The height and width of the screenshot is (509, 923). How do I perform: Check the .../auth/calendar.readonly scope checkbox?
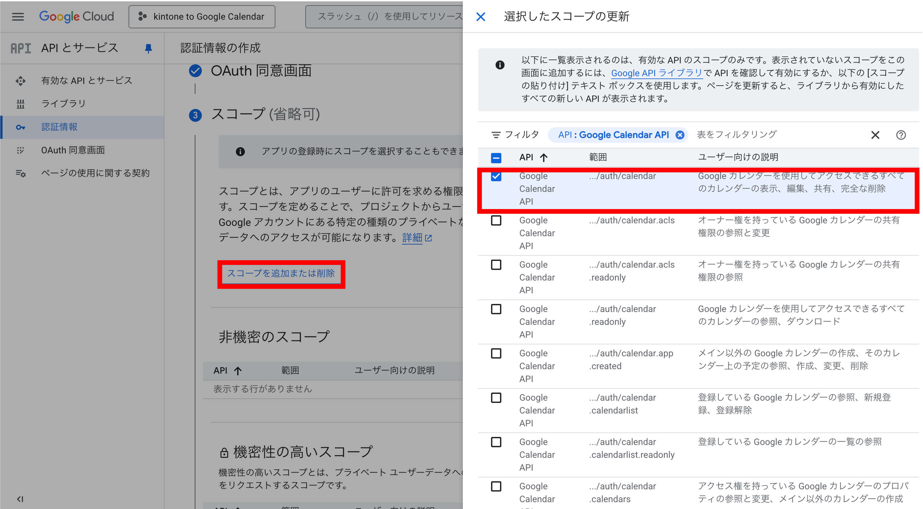click(x=496, y=309)
